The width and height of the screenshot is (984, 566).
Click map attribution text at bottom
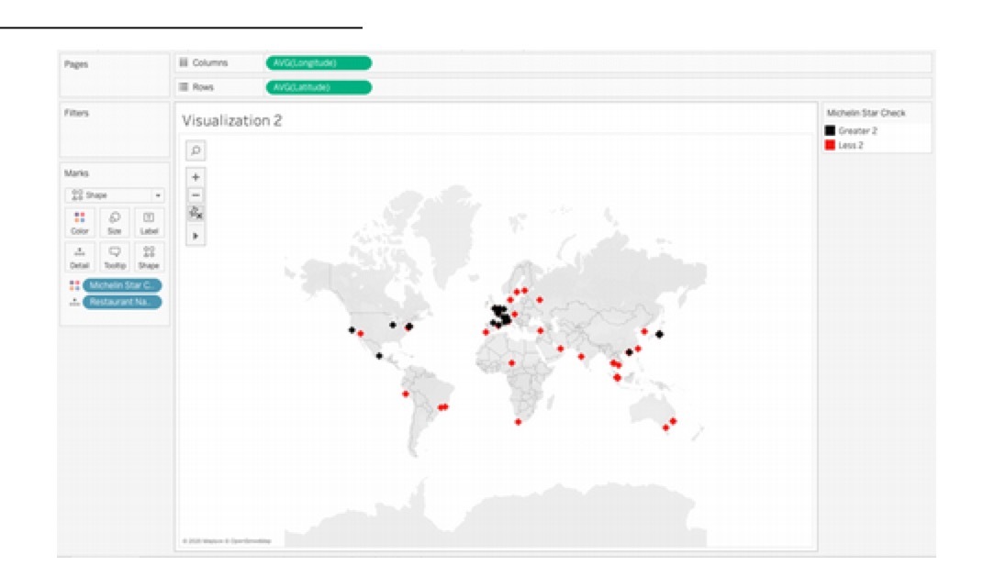click(227, 541)
